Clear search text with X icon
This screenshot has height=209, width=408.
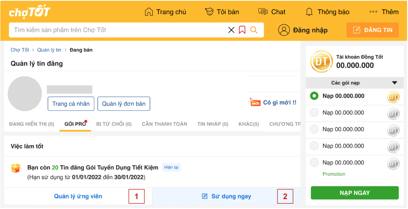click(x=231, y=30)
